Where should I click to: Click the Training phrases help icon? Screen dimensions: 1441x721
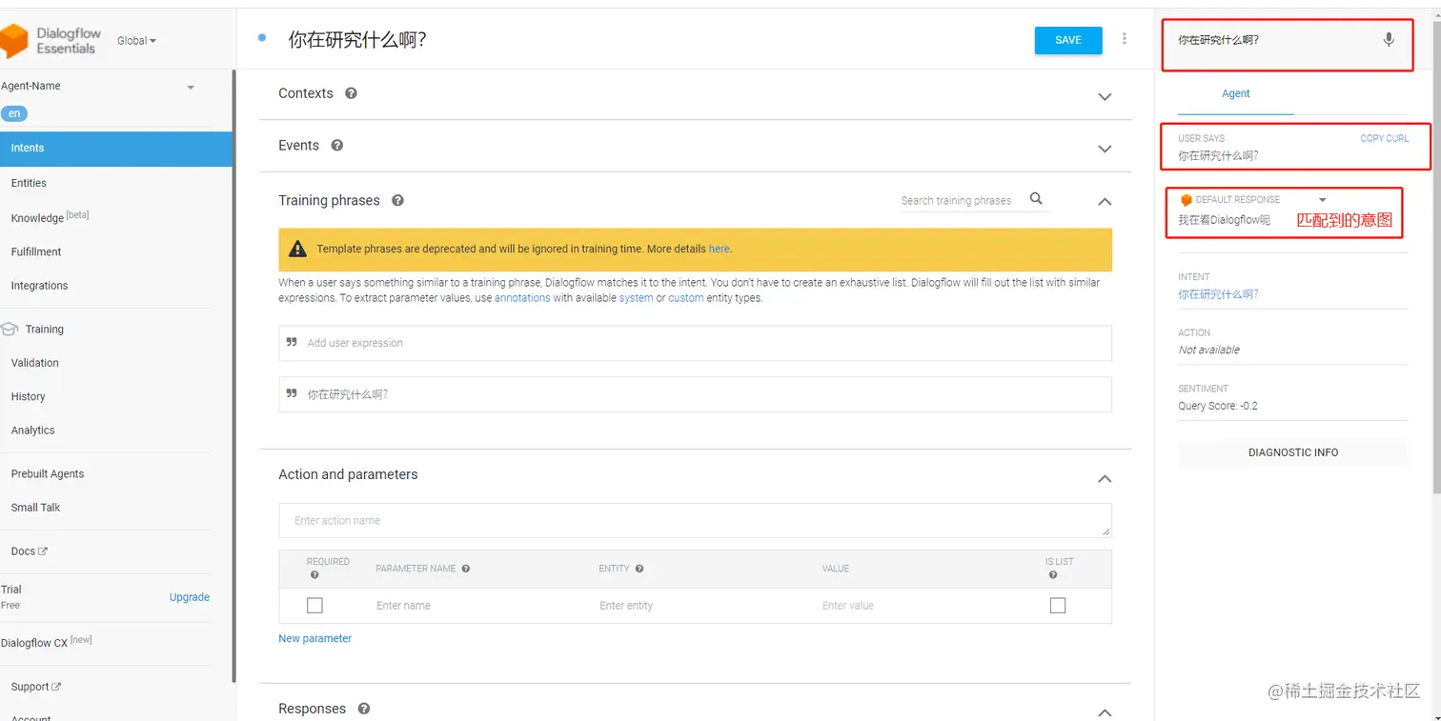[x=397, y=200]
